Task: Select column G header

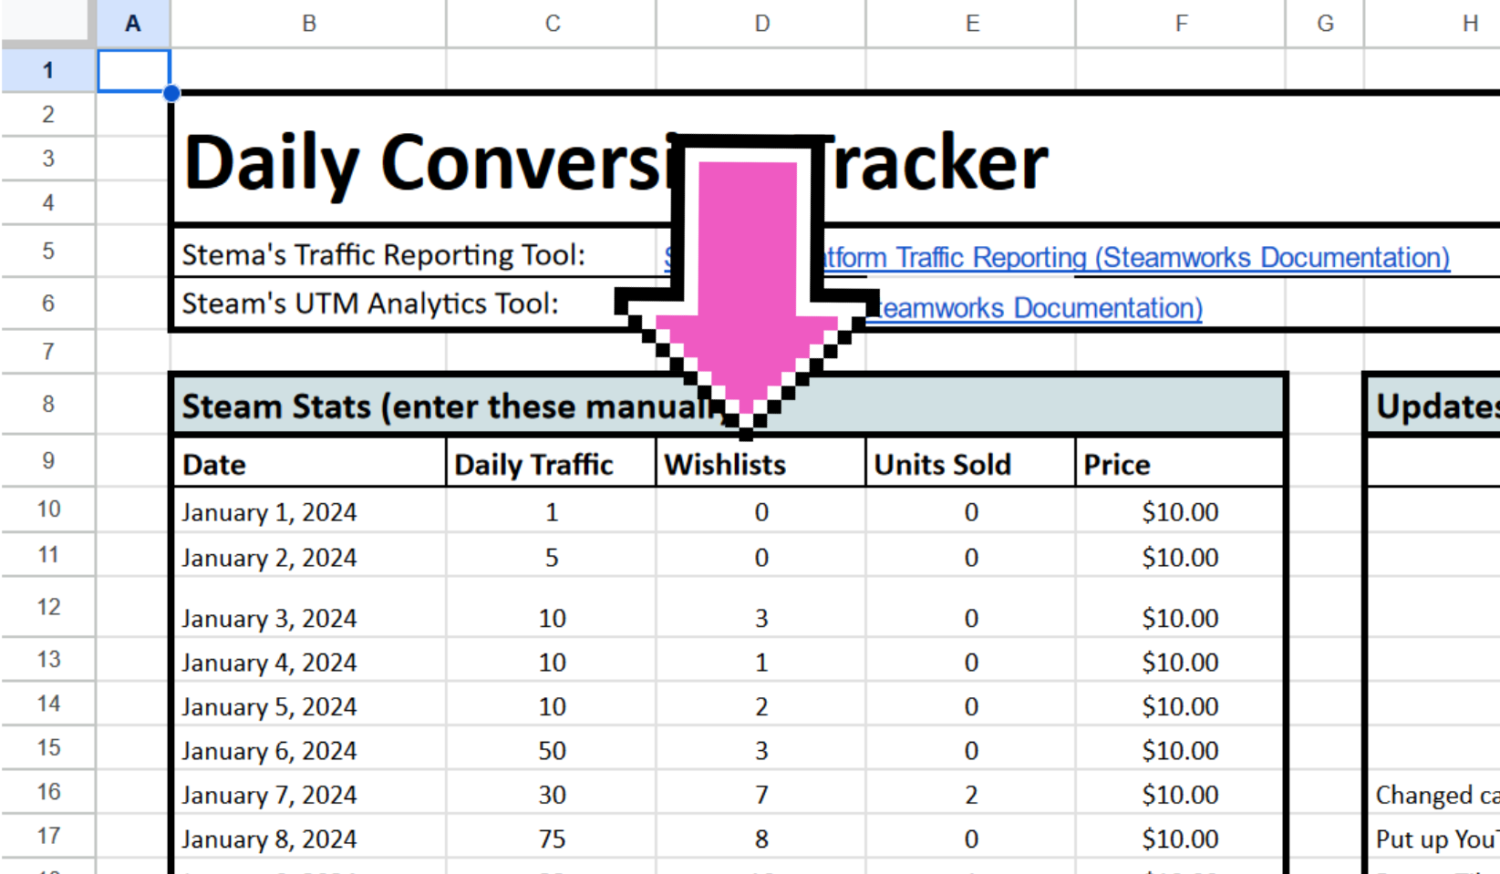Action: (x=1325, y=24)
